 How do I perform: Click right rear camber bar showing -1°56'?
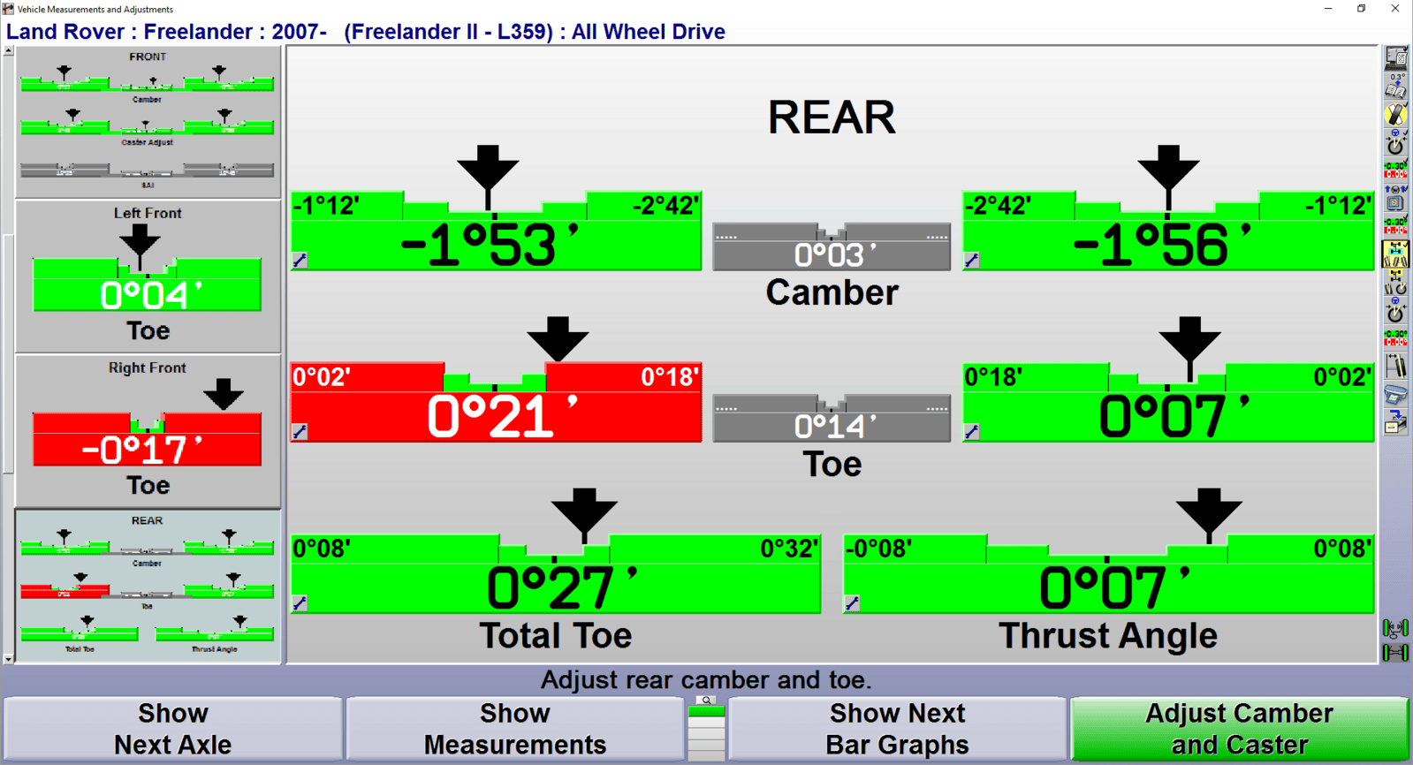coord(1168,231)
